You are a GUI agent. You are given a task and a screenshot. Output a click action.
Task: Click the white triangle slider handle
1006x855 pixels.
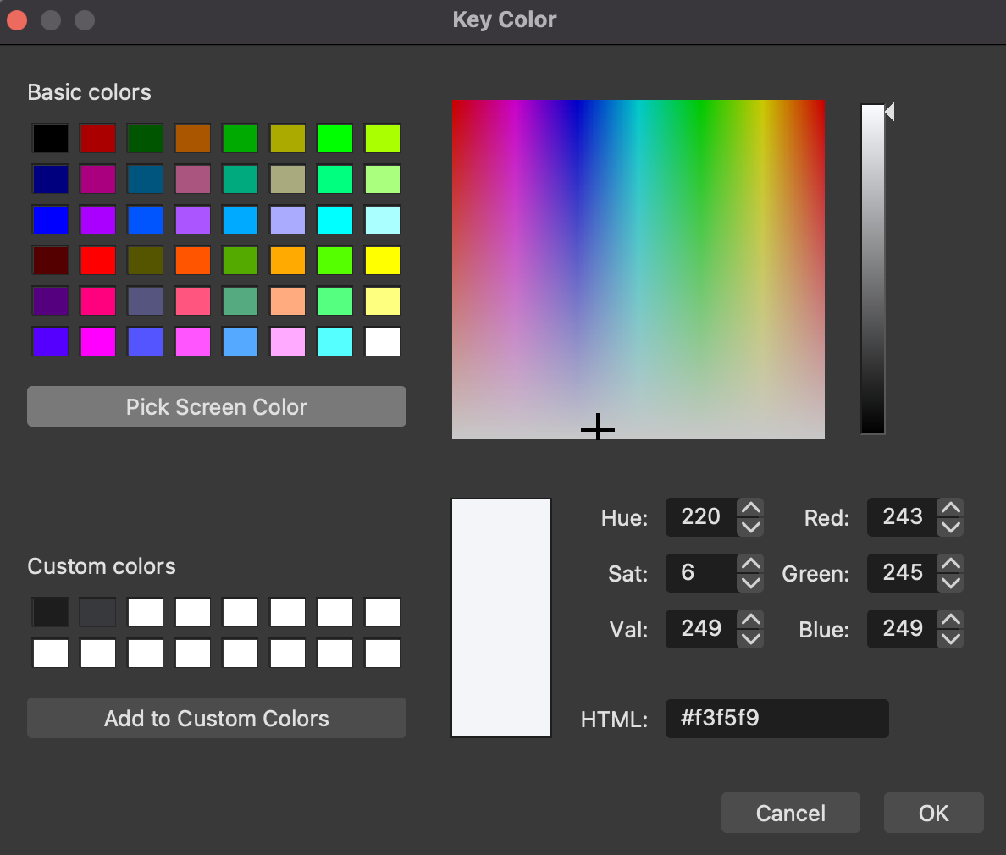tap(890, 112)
